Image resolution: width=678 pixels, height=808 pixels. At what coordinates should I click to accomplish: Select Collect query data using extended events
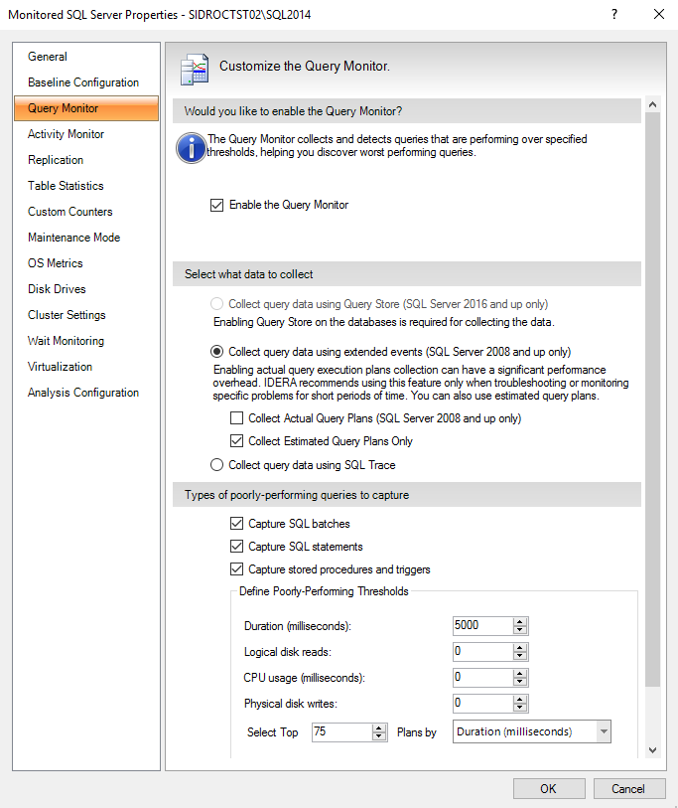point(216,352)
